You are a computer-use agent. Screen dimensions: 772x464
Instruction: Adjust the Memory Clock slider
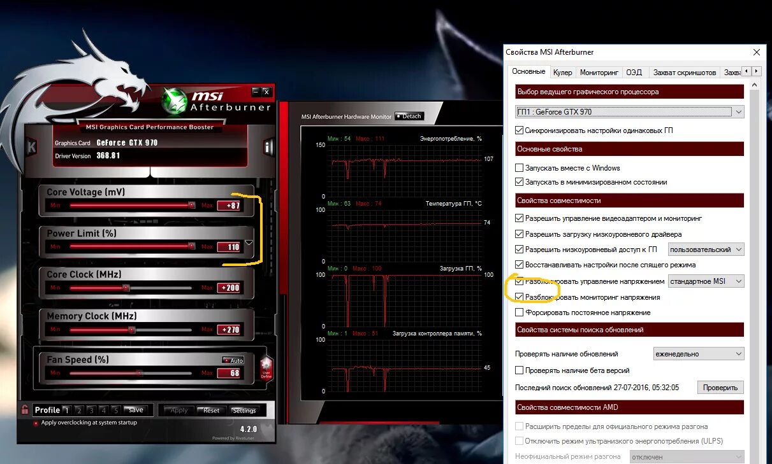[x=131, y=330]
